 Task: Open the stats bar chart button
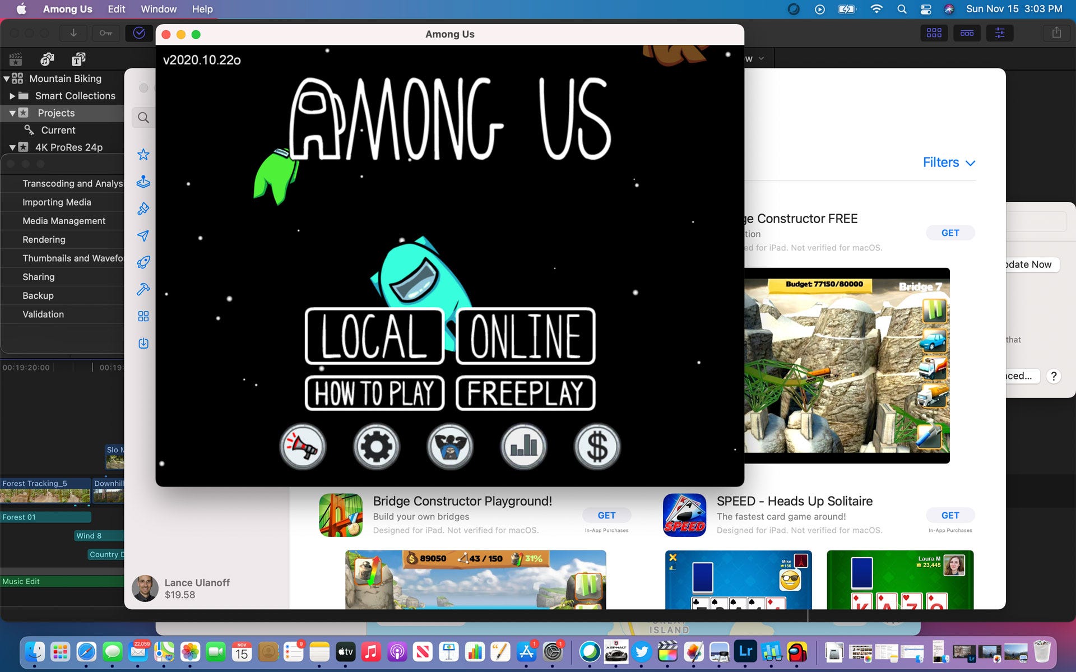pos(523,447)
